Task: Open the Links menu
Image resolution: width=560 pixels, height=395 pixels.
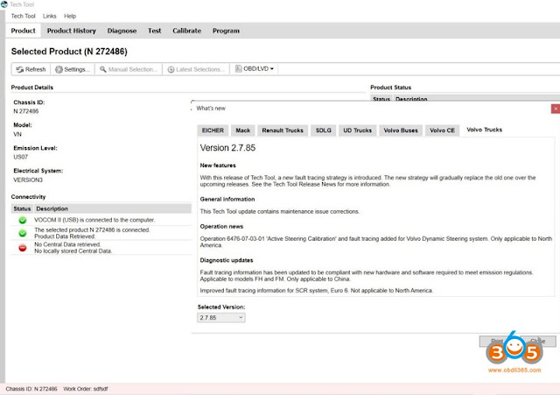Action: click(x=50, y=16)
